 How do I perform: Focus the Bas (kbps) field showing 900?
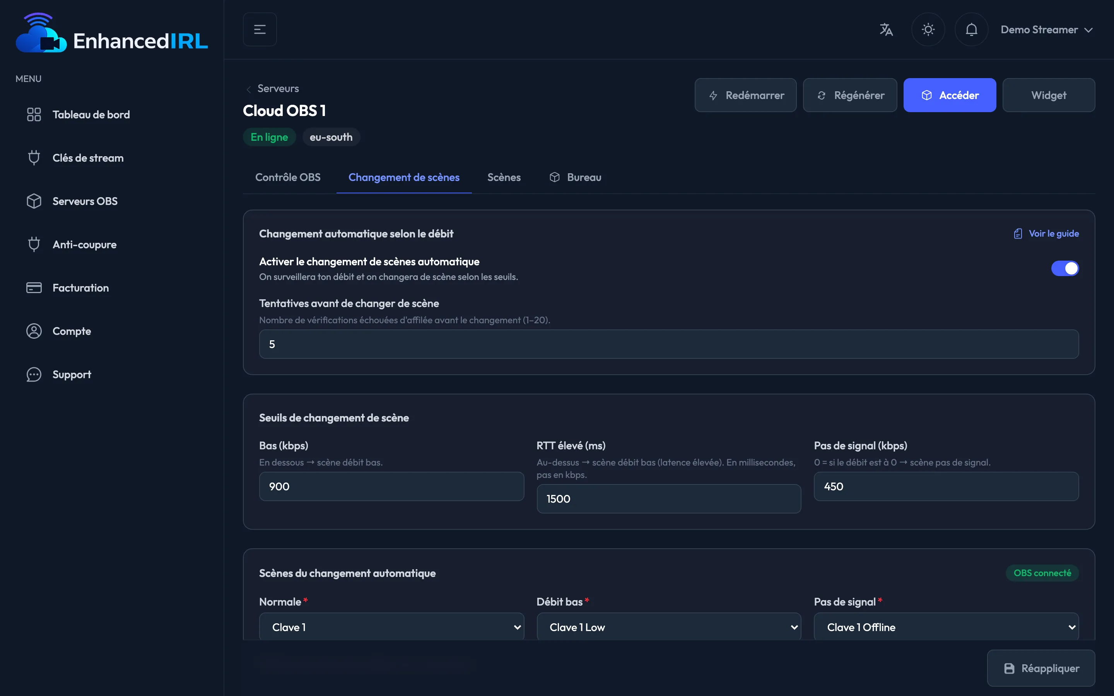(391, 486)
